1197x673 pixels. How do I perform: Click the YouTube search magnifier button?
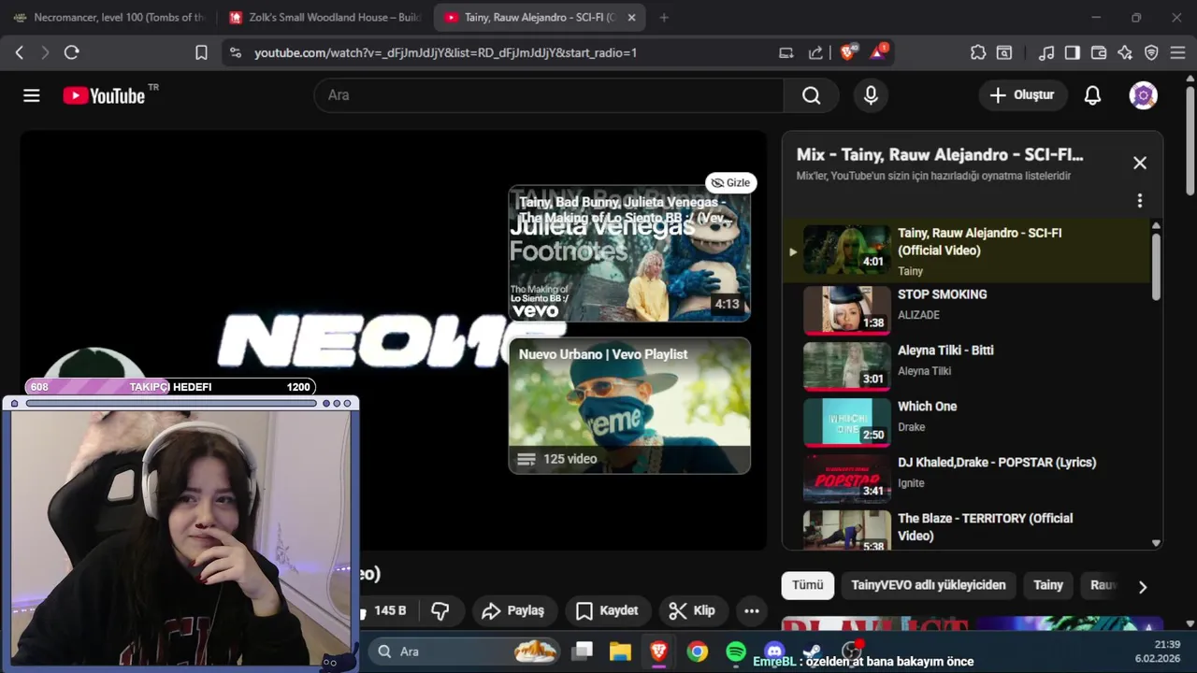point(811,95)
